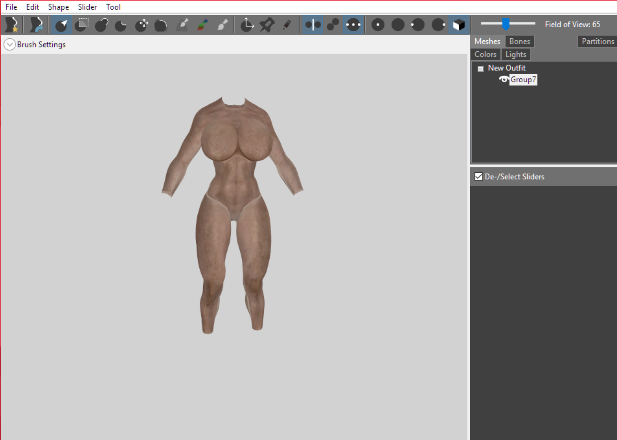Open the Shape menu
Image resolution: width=617 pixels, height=440 pixels.
[x=58, y=7]
